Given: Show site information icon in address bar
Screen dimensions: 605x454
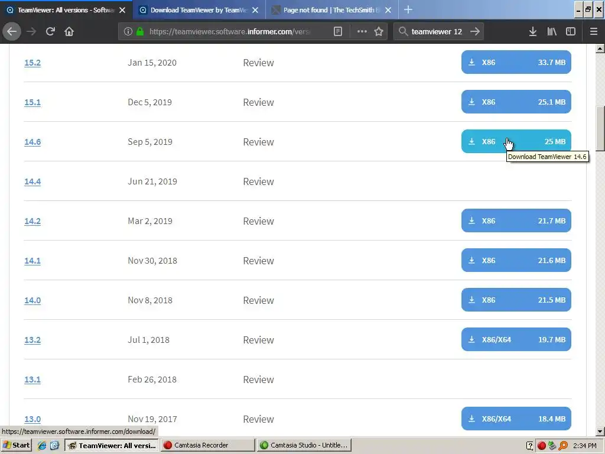Looking at the screenshot, I should [128, 31].
